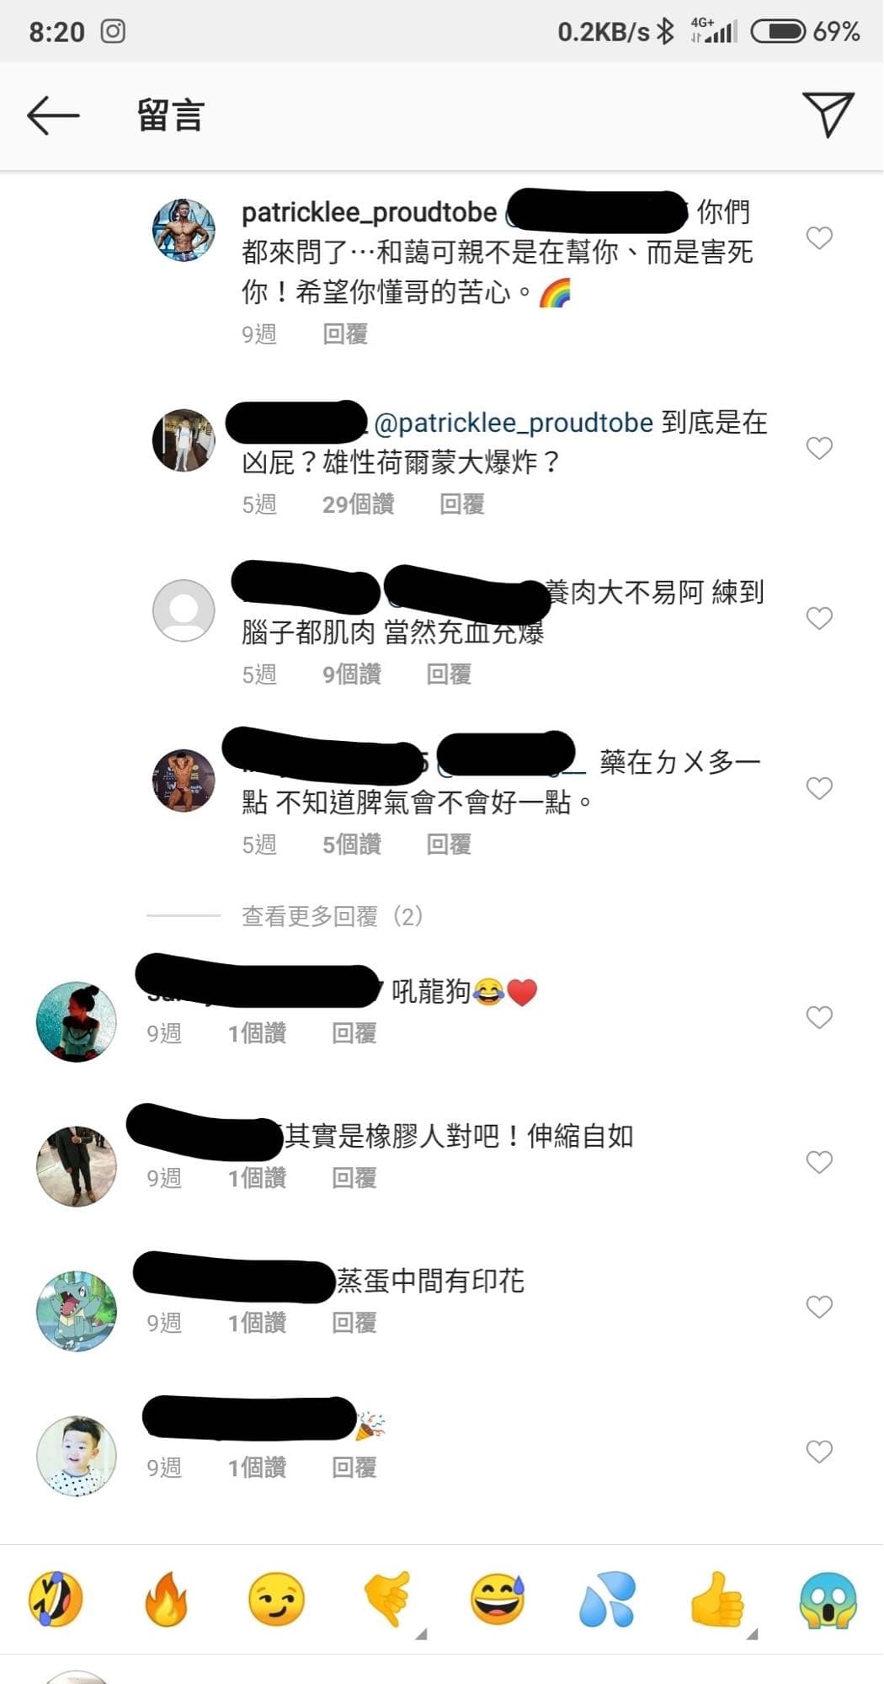
Task: Insert the fire emoji quick reaction
Action: 166,1598
